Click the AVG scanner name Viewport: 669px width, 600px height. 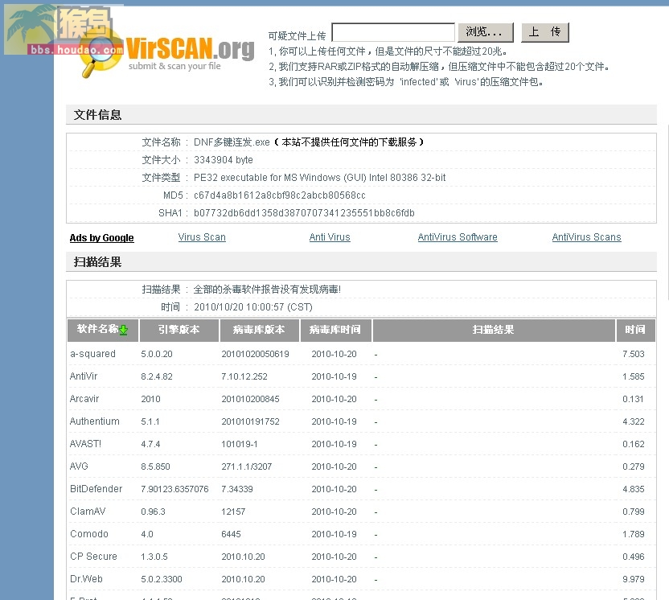tap(79, 466)
